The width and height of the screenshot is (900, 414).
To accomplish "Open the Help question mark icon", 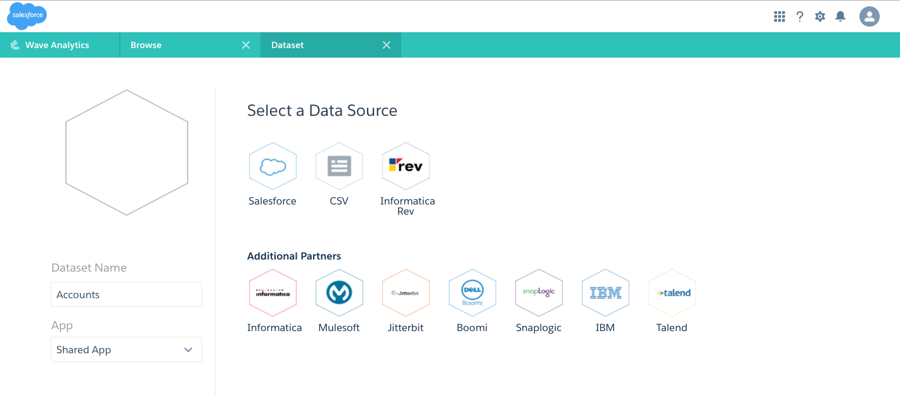I will point(800,16).
